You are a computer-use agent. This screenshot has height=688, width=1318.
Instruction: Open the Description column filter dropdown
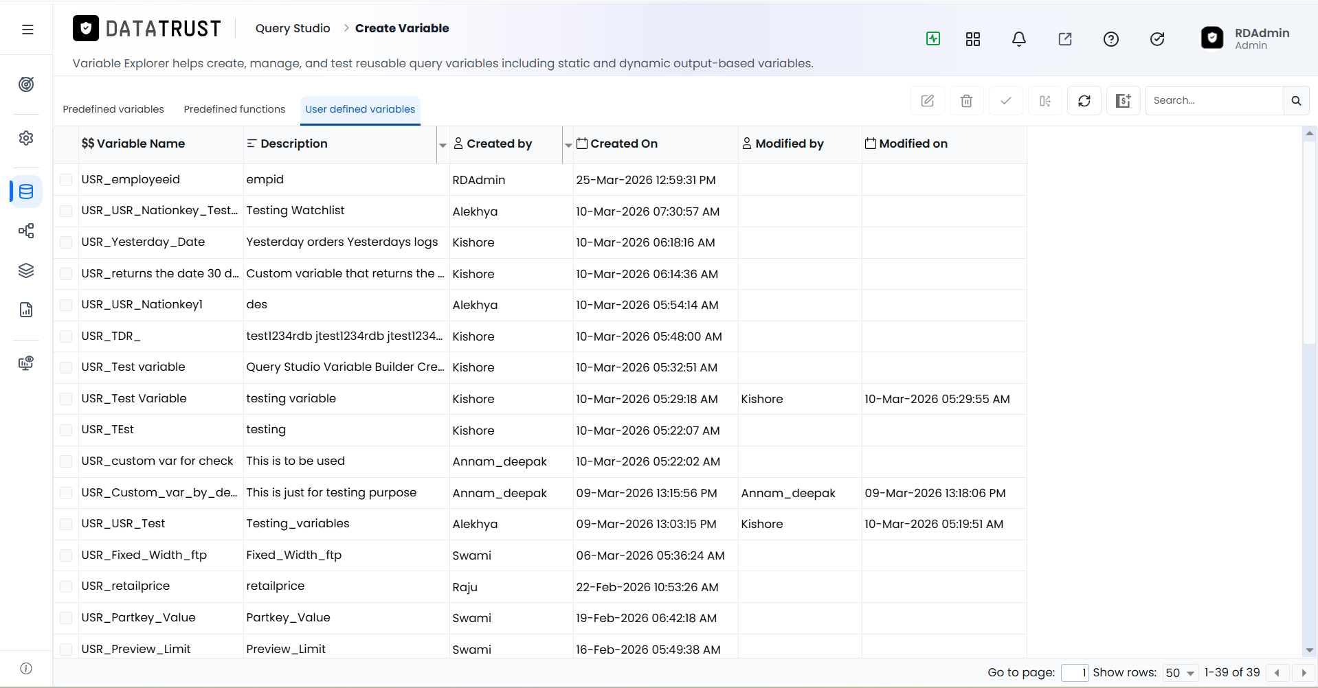point(443,145)
